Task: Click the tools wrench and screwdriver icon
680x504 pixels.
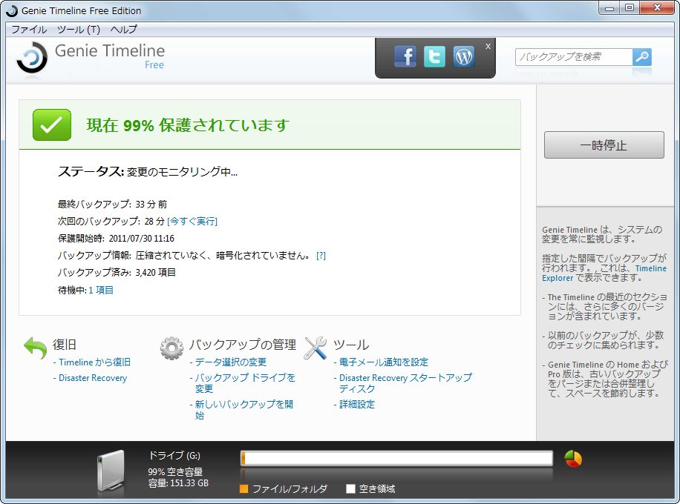Action: point(316,348)
